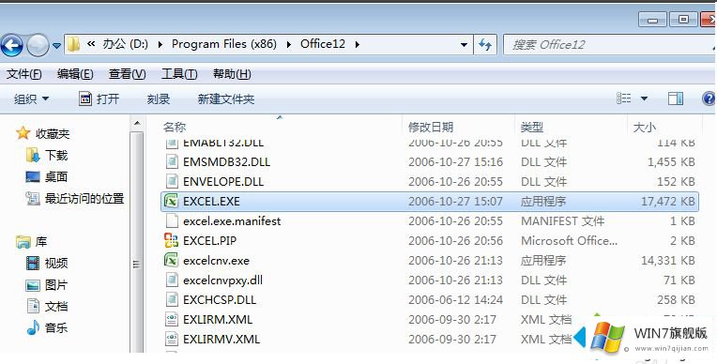This screenshot has height=364, width=717.
Task: Open the 工具(T) menu
Action: tap(179, 74)
